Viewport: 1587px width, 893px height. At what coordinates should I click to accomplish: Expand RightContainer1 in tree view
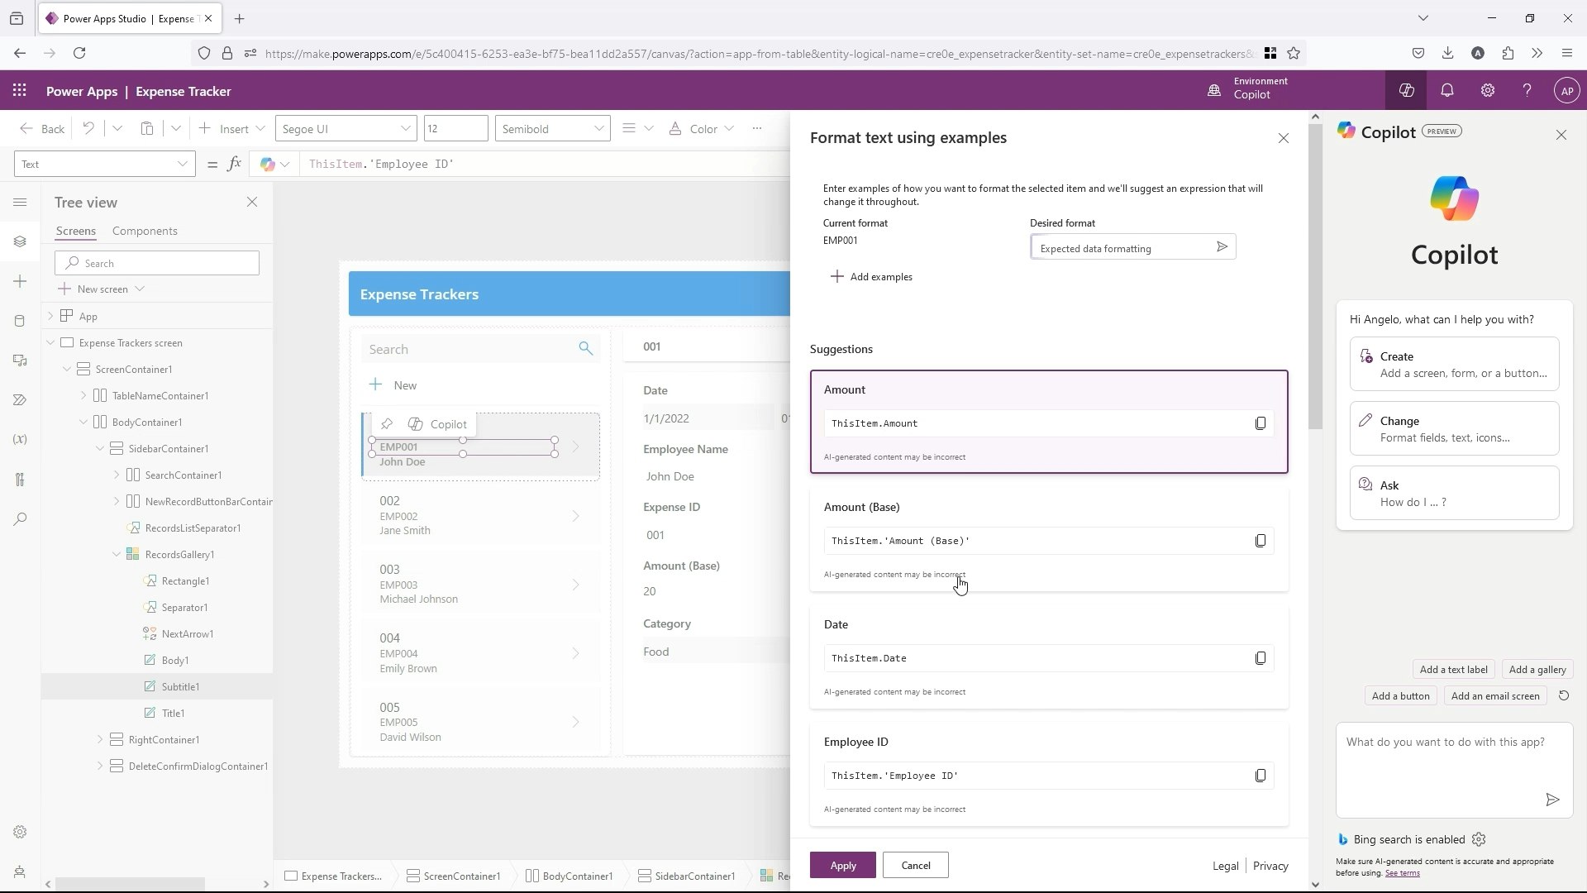[x=100, y=739]
